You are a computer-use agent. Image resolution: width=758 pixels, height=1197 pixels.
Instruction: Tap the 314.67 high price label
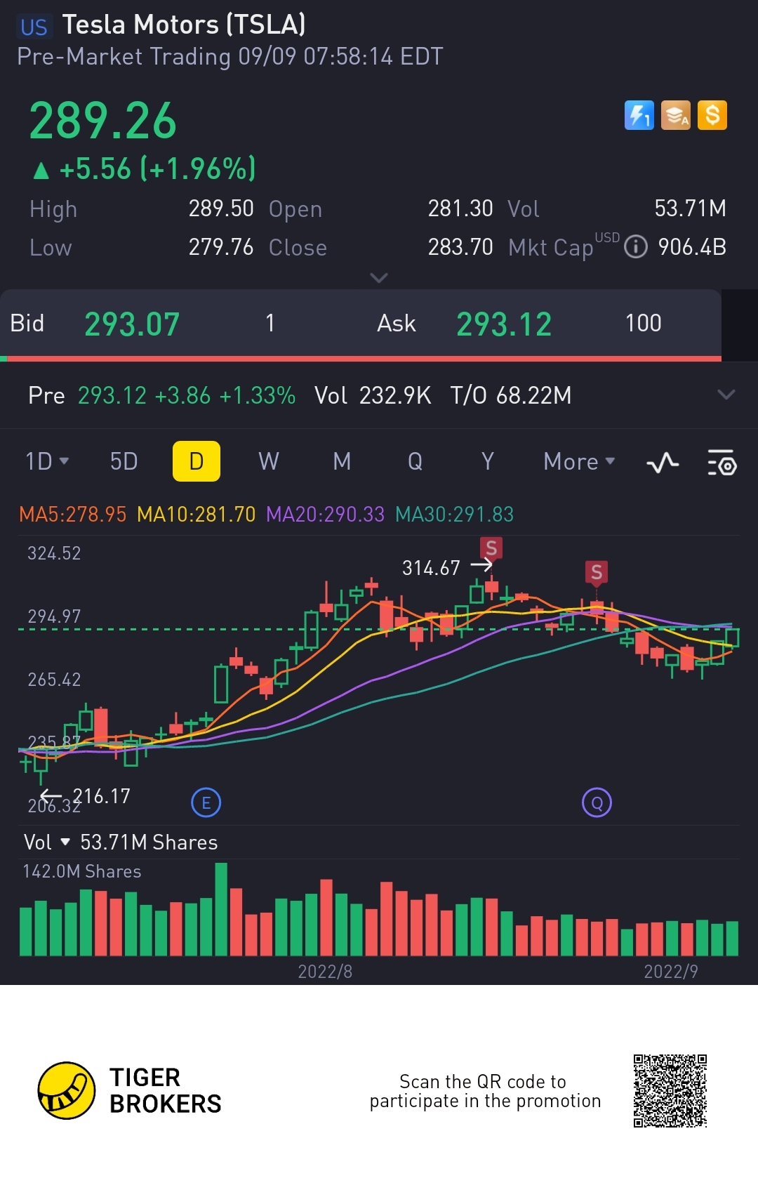431,567
